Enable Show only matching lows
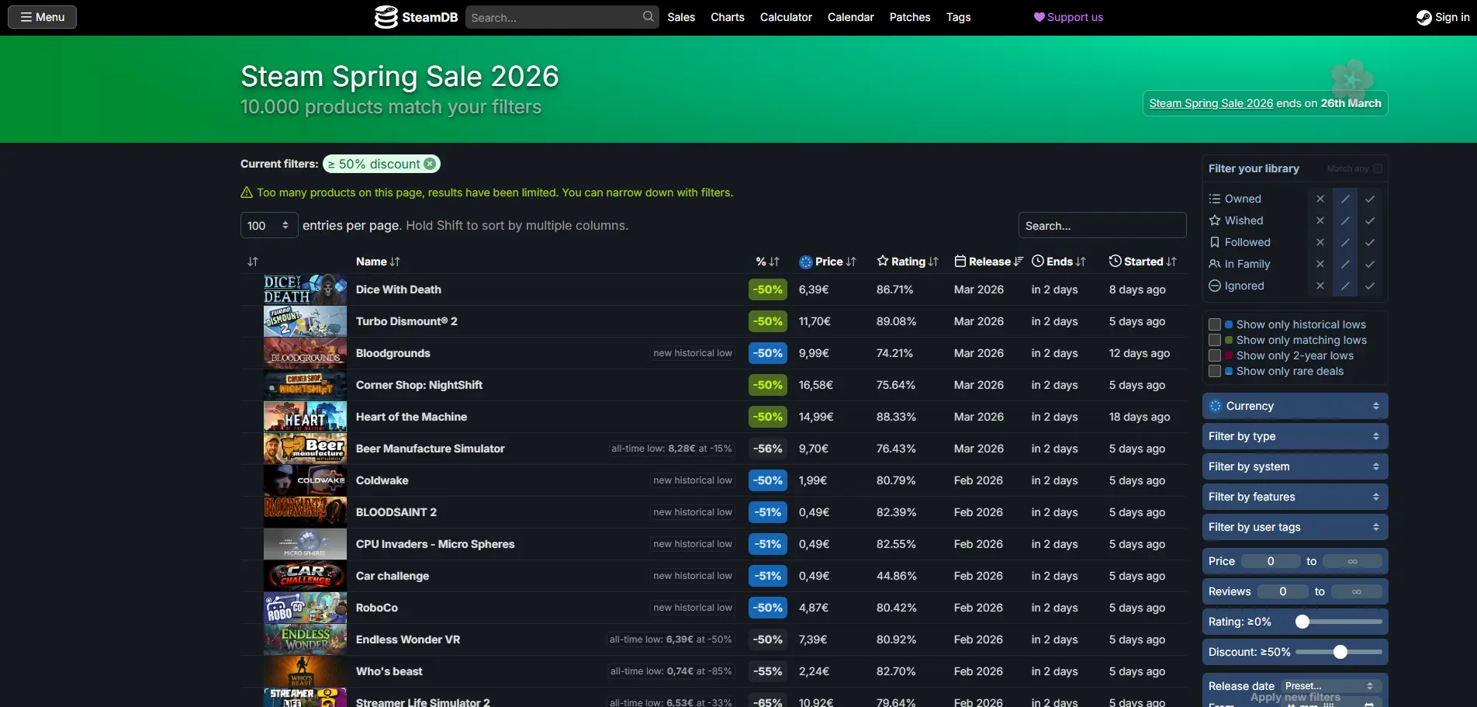Viewport: 1477px width, 707px height. tap(1215, 340)
